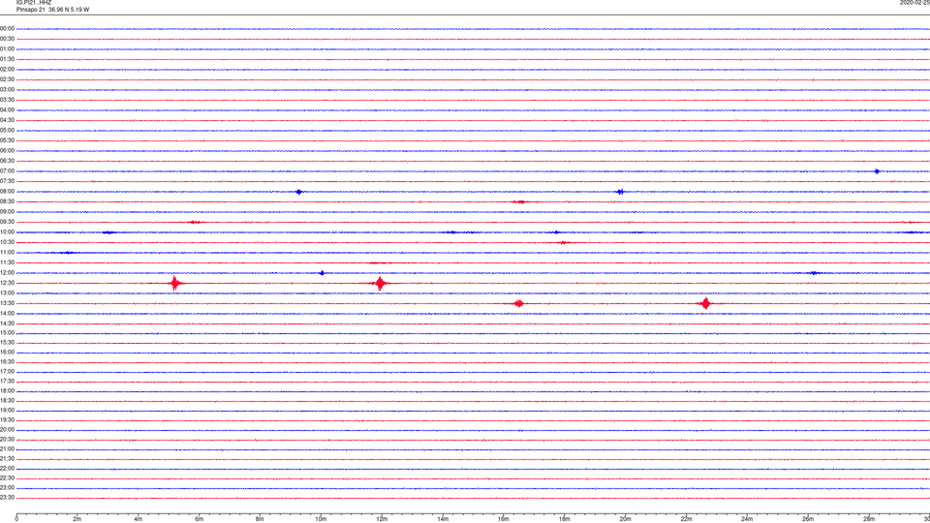This screenshot has height=523, width=930.
Task: Click the 0 tick label on the minute axis
Action: tap(16, 519)
